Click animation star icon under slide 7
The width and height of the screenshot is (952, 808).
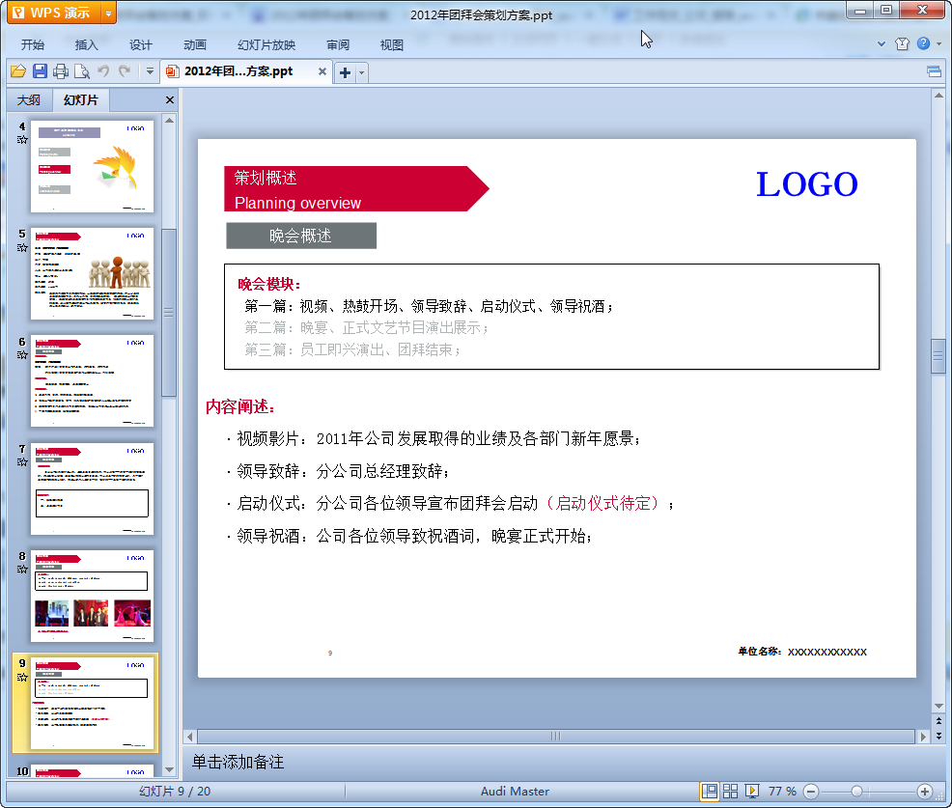pyautogui.click(x=22, y=462)
